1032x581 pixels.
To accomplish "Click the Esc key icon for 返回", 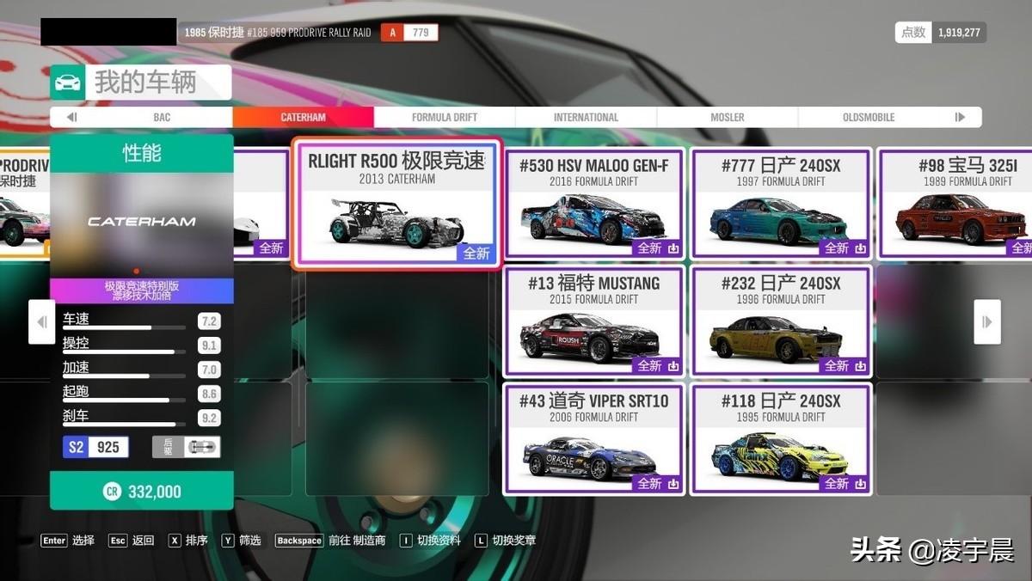I will [x=118, y=541].
